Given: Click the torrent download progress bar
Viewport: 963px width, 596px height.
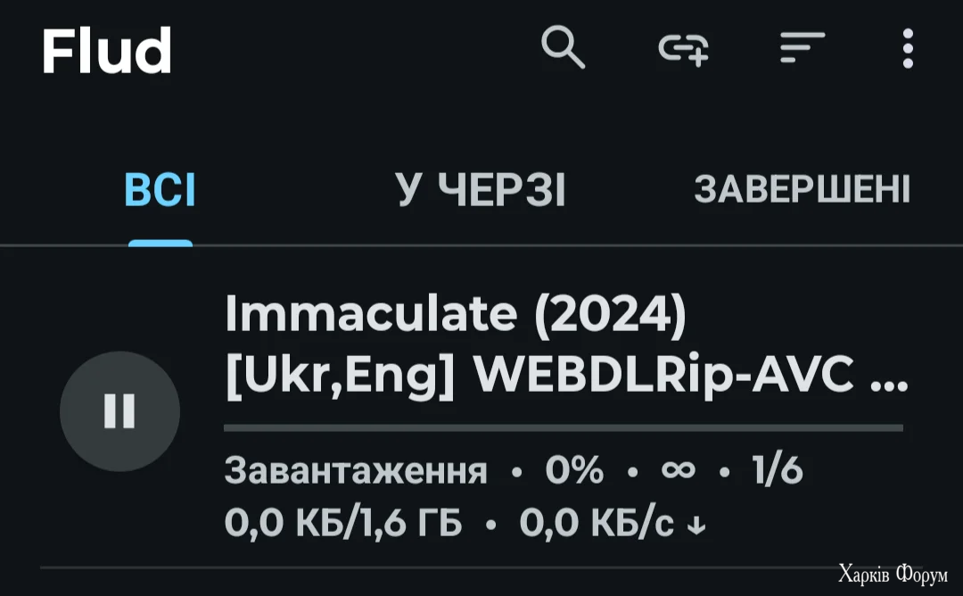Looking at the screenshot, I should click(x=563, y=428).
